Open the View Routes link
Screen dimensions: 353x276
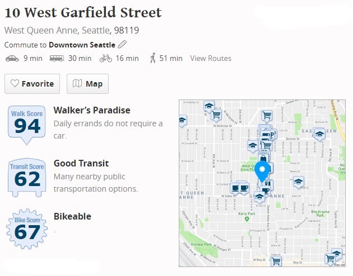pos(211,58)
